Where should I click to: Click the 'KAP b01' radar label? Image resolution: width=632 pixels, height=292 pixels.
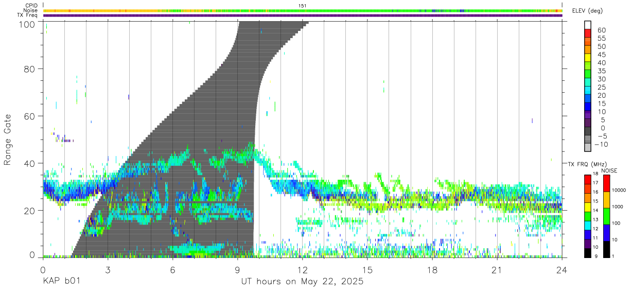61,282
